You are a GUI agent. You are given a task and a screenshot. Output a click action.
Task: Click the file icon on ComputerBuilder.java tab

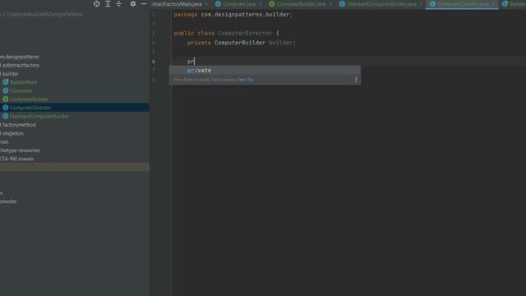pyautogui.click(x=272, y=4)
